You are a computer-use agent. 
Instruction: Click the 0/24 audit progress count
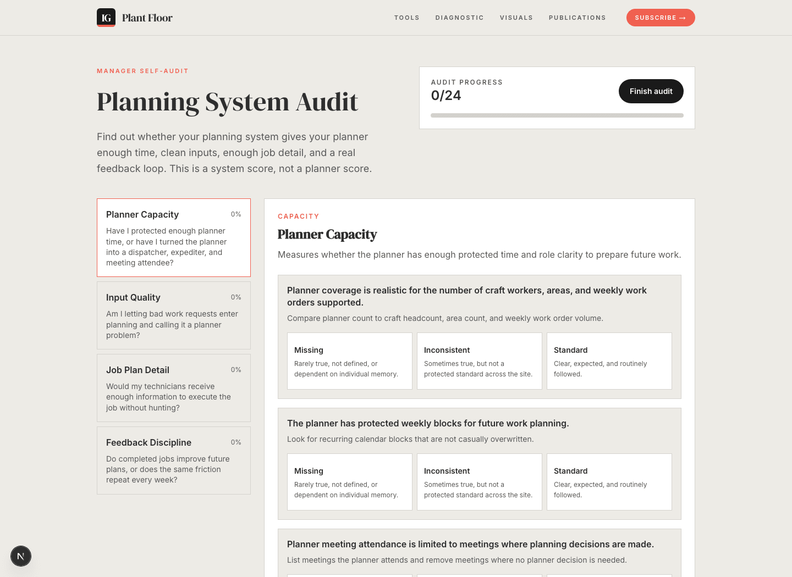pyautogui.click(x=446, y=96)
